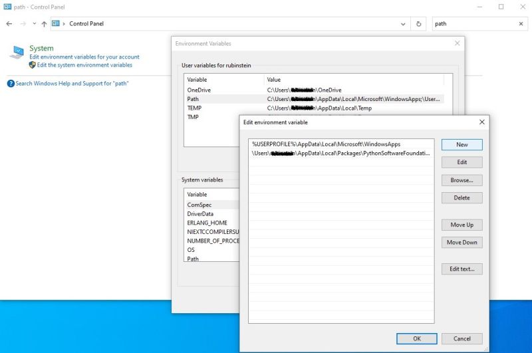Screen dimensions: 532x353
Task: Clear the search box with the X
Action: 521,24
